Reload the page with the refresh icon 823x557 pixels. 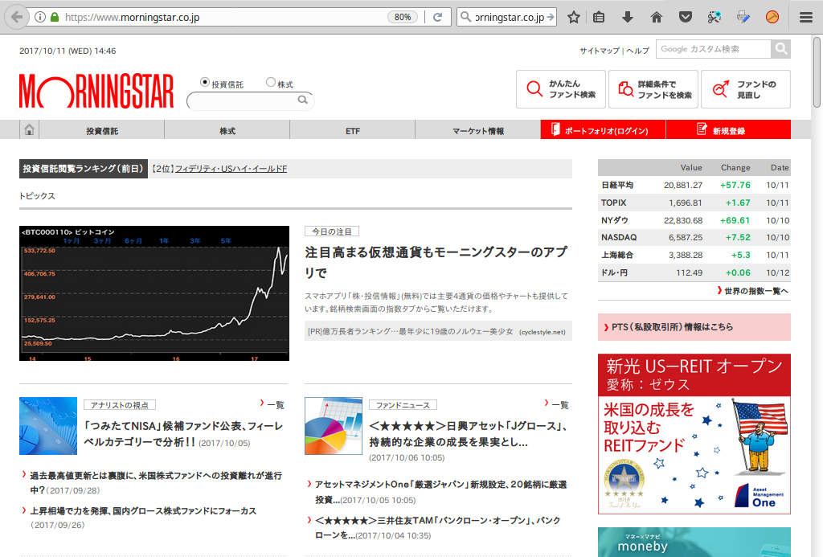(437, 18)
